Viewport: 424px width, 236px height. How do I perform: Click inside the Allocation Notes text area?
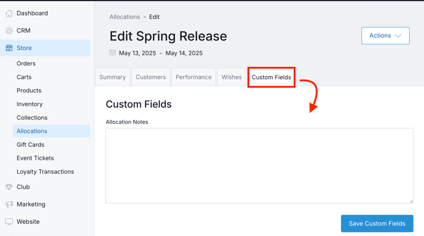tap(259, 165)
